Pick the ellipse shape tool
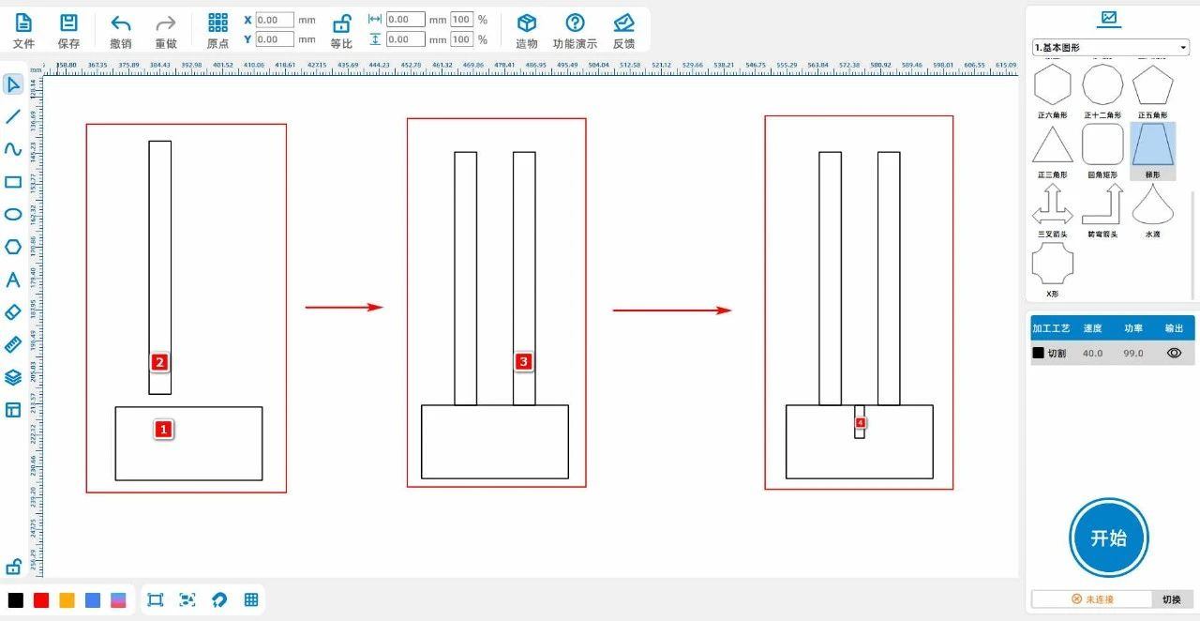Image resolution: width=1200 pixels, height=621 pixels. click(x=13, y=214)
